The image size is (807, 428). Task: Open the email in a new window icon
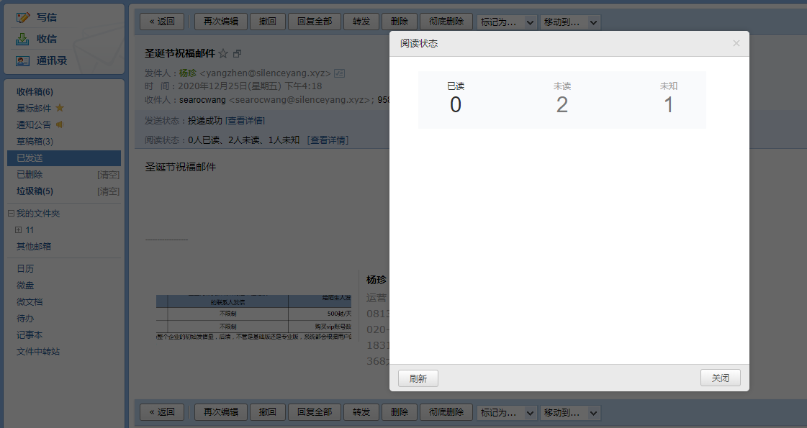click(x=238, y=54)
